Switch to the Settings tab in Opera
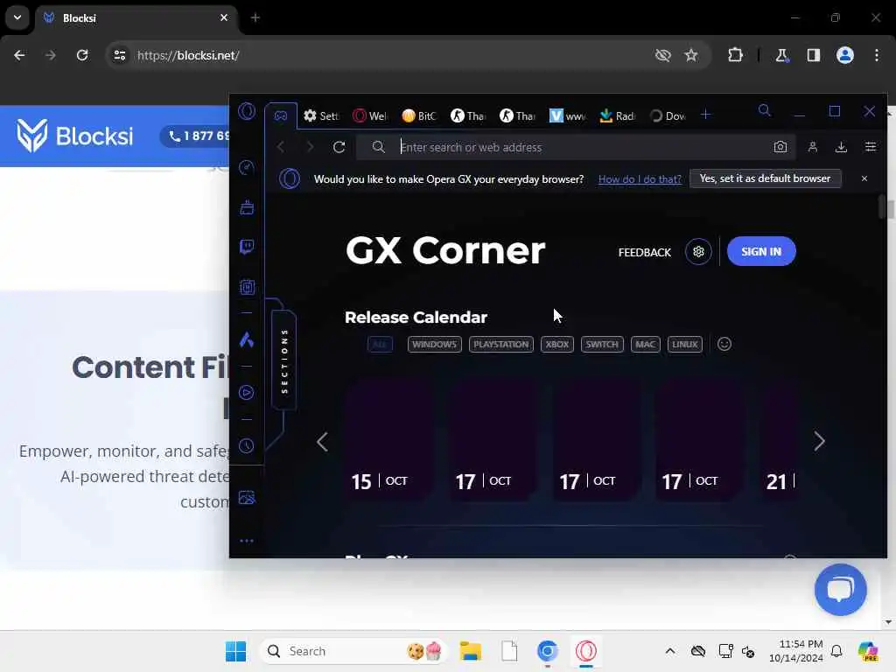 point(322,115)
